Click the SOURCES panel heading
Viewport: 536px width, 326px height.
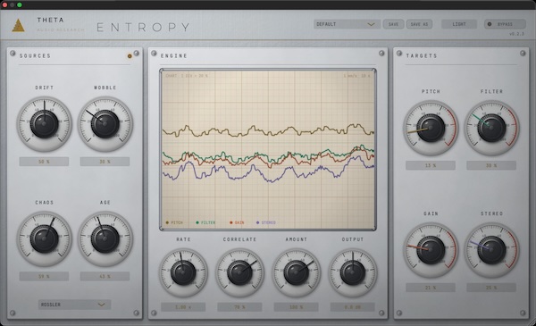(x=35, y=55)
